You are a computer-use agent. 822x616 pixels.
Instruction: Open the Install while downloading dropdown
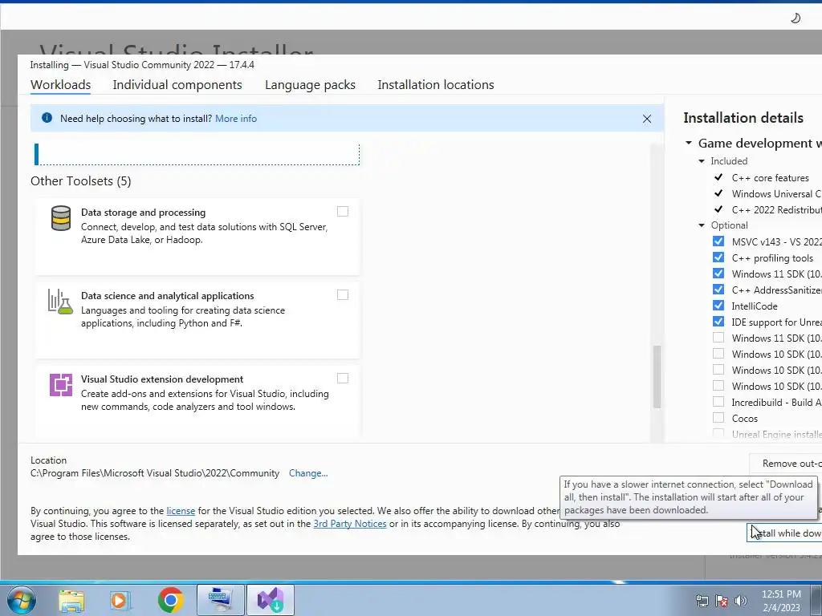(784, 533)
